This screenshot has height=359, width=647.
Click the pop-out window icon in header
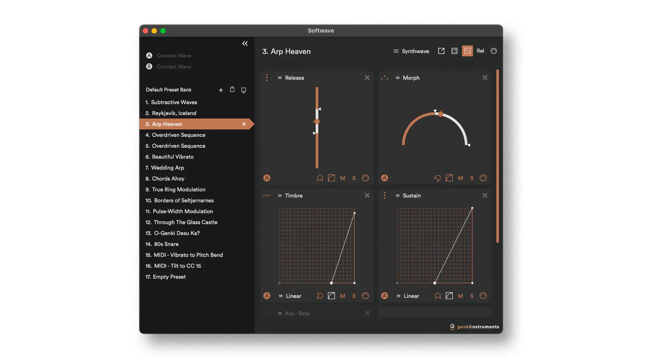[x=441, y=51]
